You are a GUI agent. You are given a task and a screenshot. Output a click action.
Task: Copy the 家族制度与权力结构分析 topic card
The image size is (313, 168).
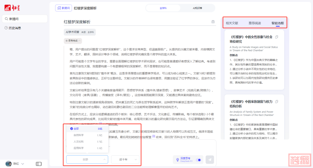point(276,102)
